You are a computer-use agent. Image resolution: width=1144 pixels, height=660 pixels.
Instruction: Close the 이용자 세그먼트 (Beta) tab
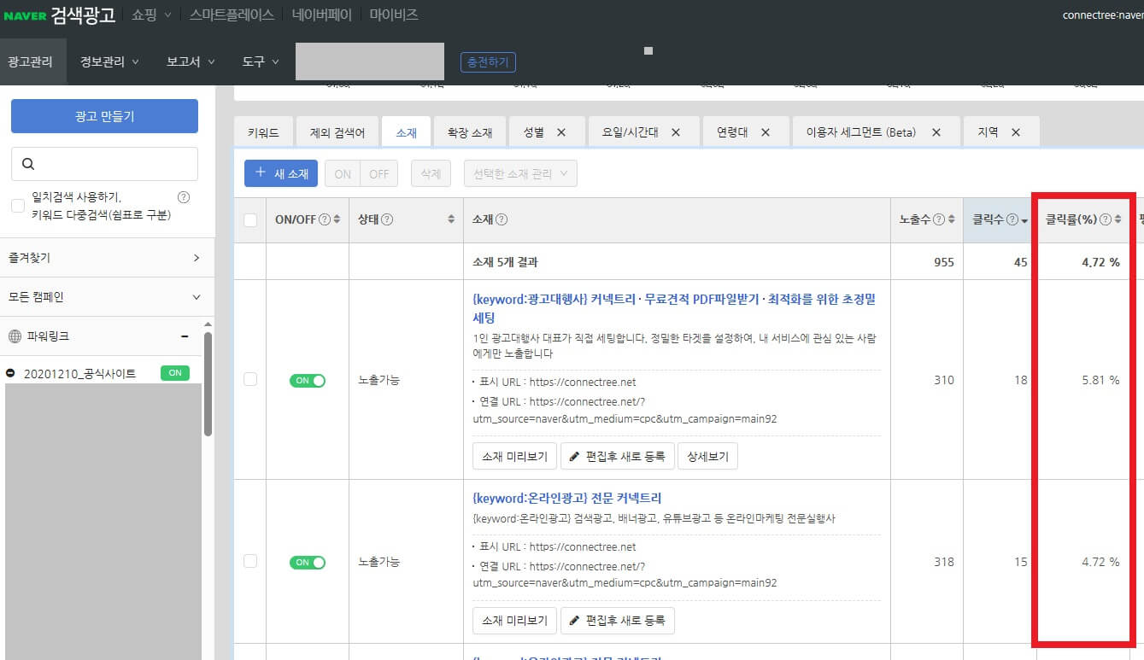point(936,132)
